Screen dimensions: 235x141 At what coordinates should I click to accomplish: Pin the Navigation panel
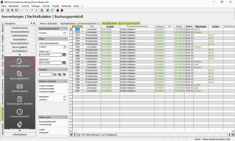(x=31, y=23)
